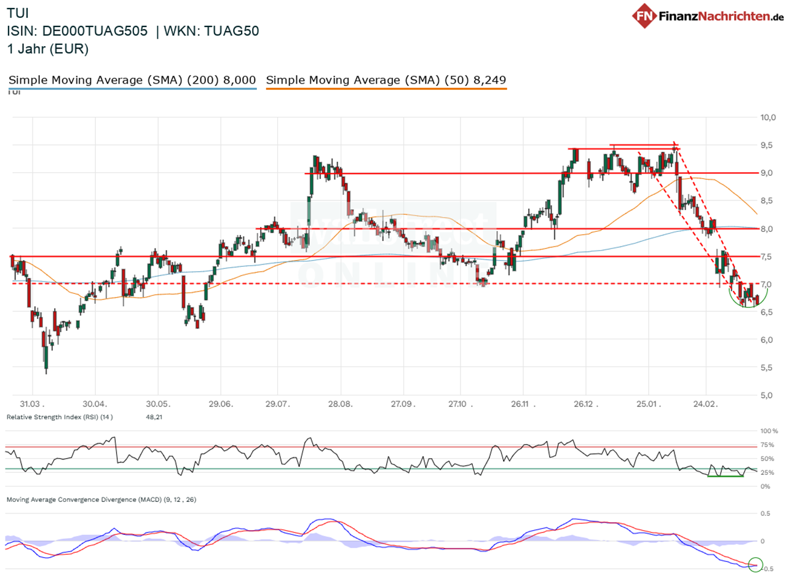Click the 26.12. date on the time axis
This screenshot has height=578, width=787.
click(585, 405)
